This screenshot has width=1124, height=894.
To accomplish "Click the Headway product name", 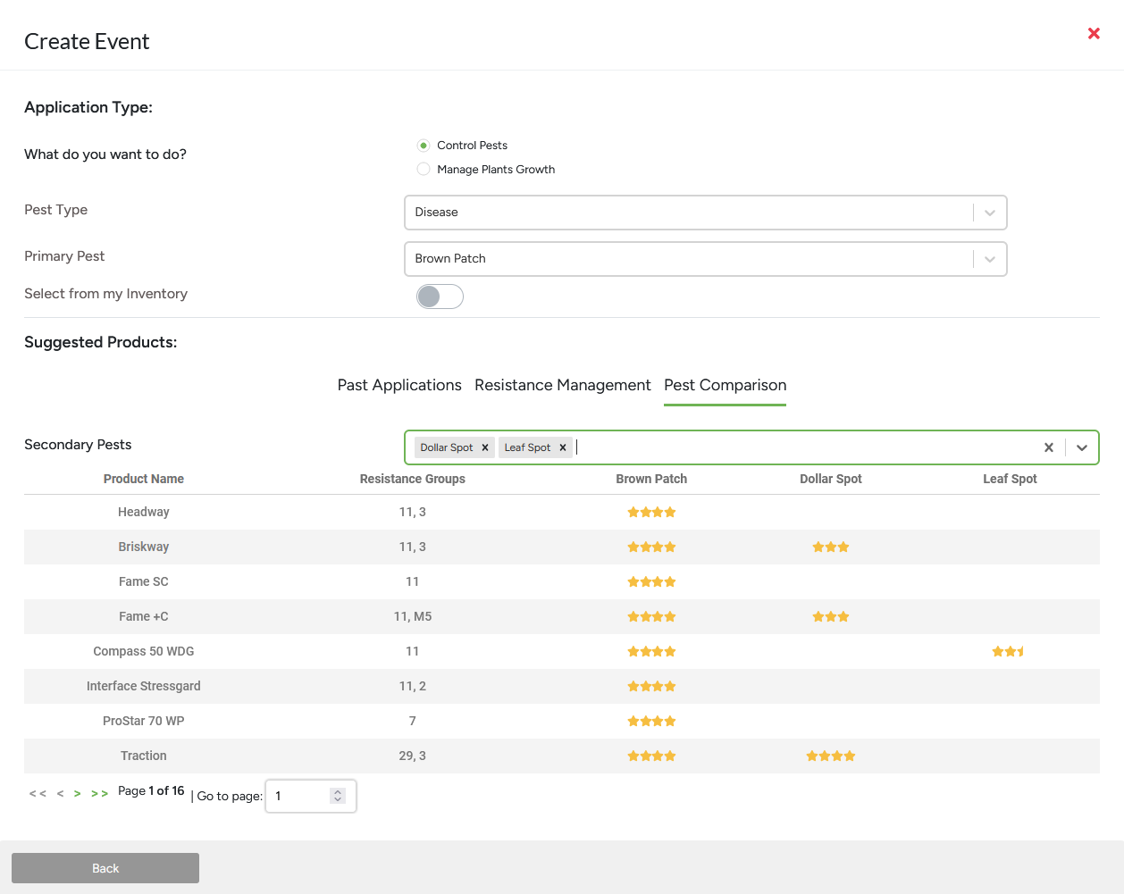I will click(x=144, y=512).
